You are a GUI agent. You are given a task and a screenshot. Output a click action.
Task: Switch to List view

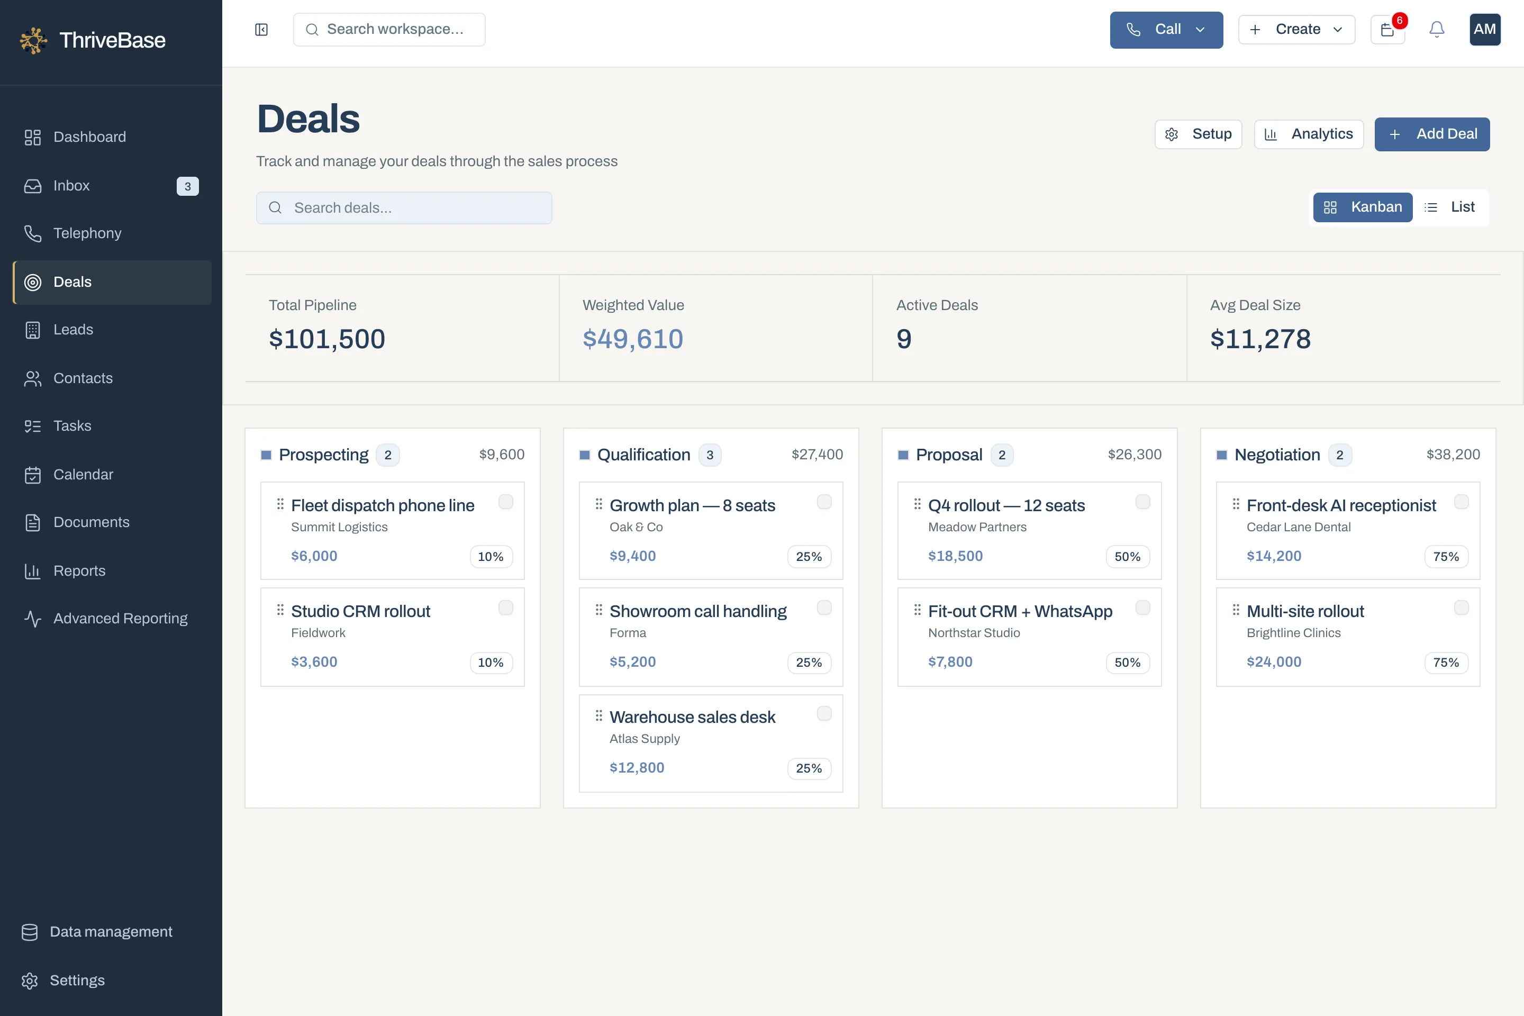[1450, 207]
